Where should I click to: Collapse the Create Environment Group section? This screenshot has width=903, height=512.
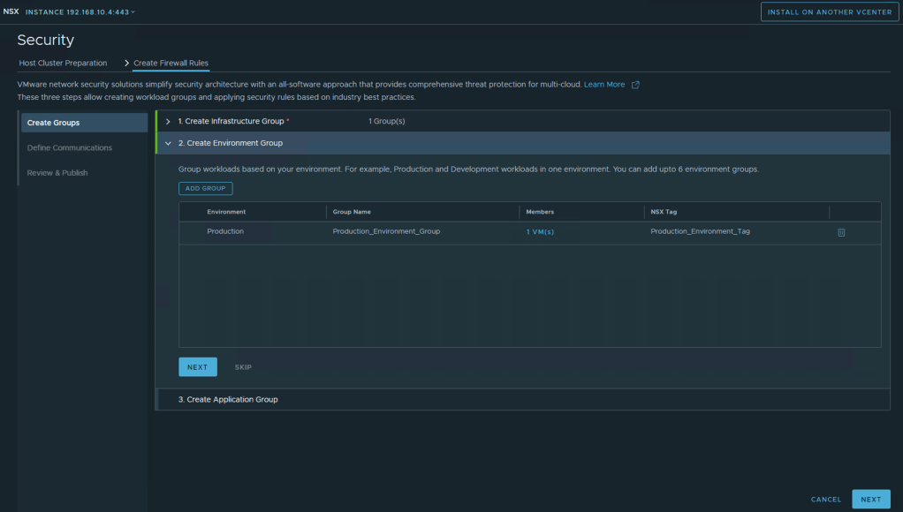pyautogui.click(x=168, y=143)
